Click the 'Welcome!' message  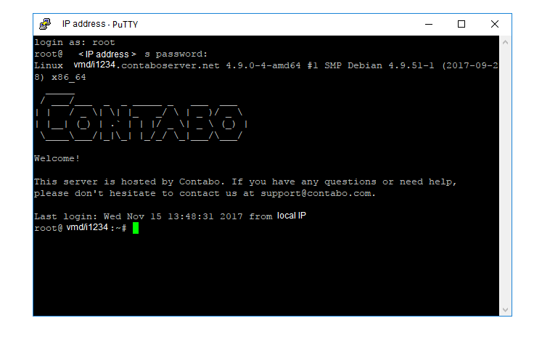click(57, 158)
